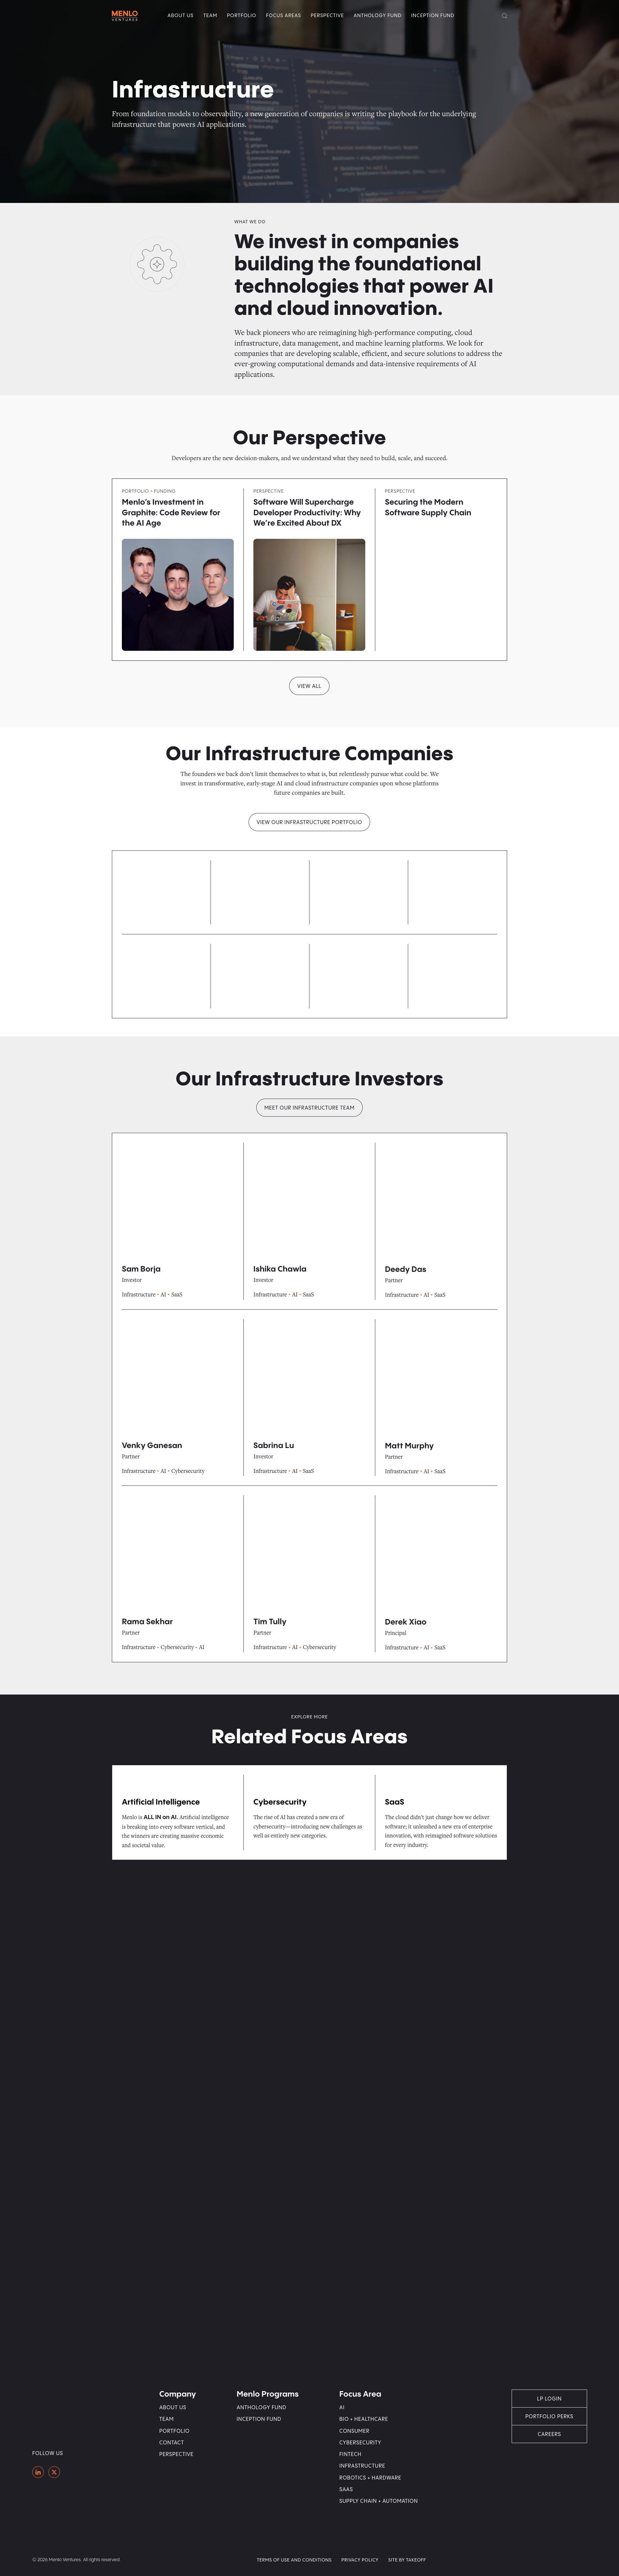Click the Menlo Ventures logo
The image size is (619, 2576).
coord(125,15)
